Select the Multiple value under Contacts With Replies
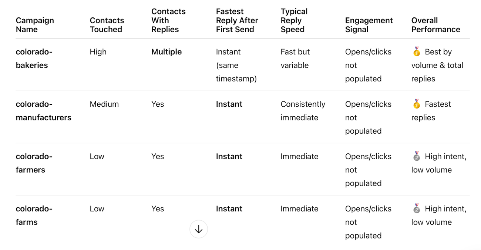Image resolution: width=481 pixels, height=250 pixels. (x=166, y=52)
